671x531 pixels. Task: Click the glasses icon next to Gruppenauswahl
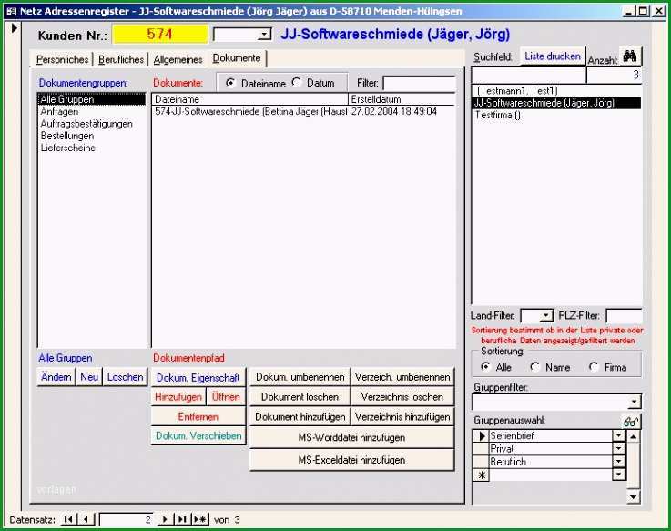(x=631, y=422)
